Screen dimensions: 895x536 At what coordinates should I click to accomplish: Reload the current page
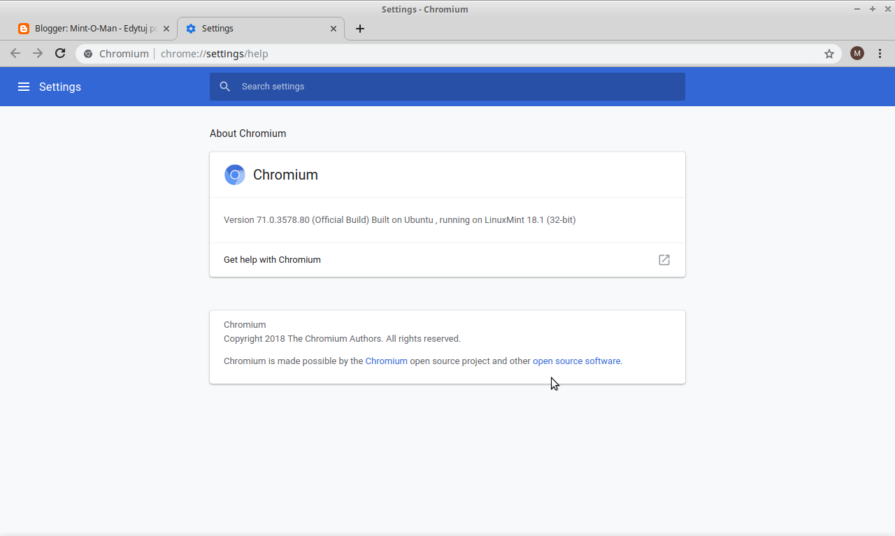click(60, 53)
